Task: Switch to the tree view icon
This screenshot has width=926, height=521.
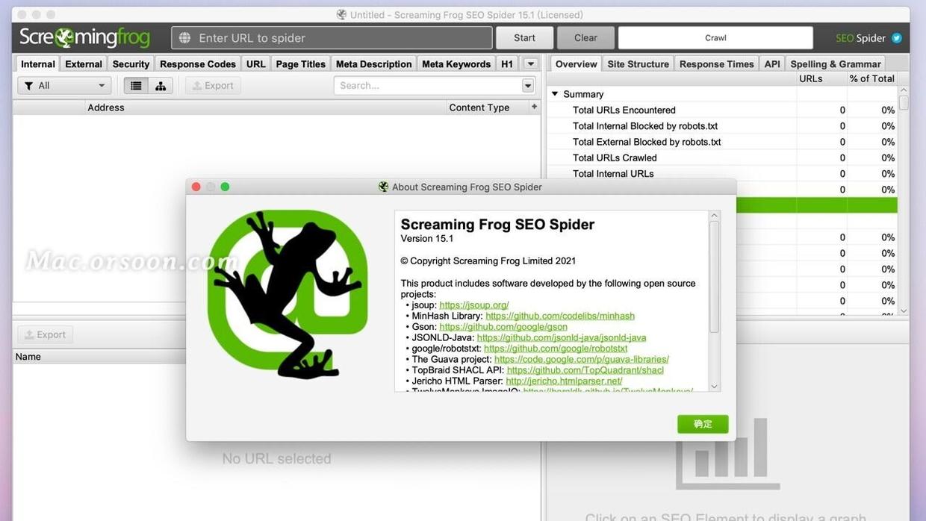Action: tap(161, 86)
